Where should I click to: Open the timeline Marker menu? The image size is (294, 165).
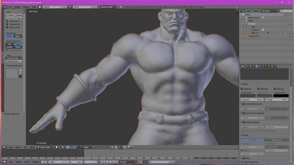(x=18, y=162)
